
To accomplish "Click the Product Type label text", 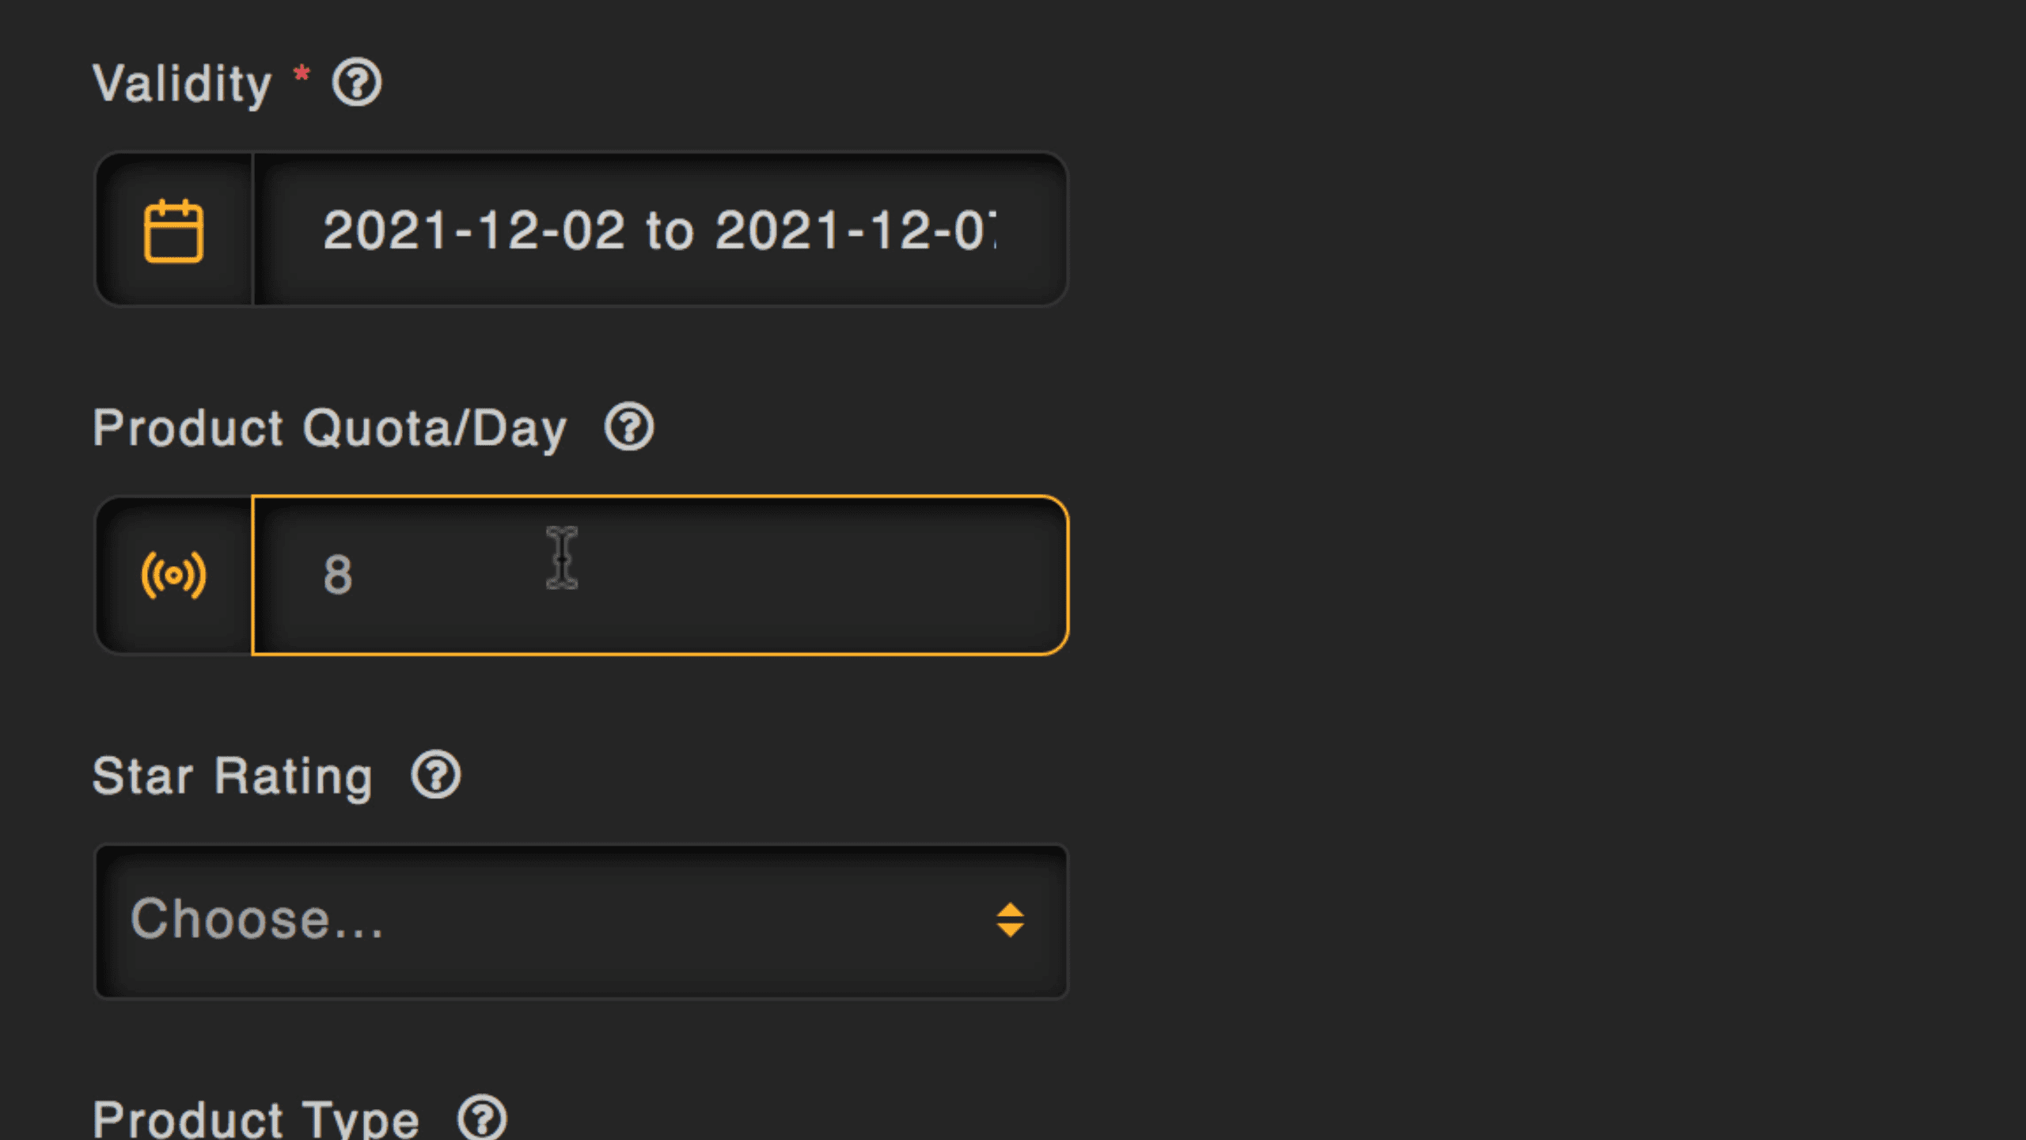I will (x=256, y=1119).
